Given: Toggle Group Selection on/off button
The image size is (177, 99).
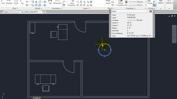Looking at the screenshot, I should tap(154, 5).
